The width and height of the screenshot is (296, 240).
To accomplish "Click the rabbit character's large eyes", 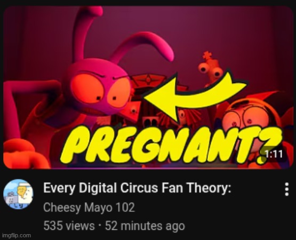I will (x=101, y=91).
